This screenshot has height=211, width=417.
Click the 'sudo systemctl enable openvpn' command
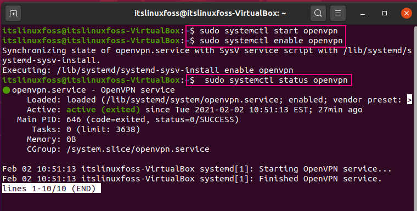(x=271, y=41)
